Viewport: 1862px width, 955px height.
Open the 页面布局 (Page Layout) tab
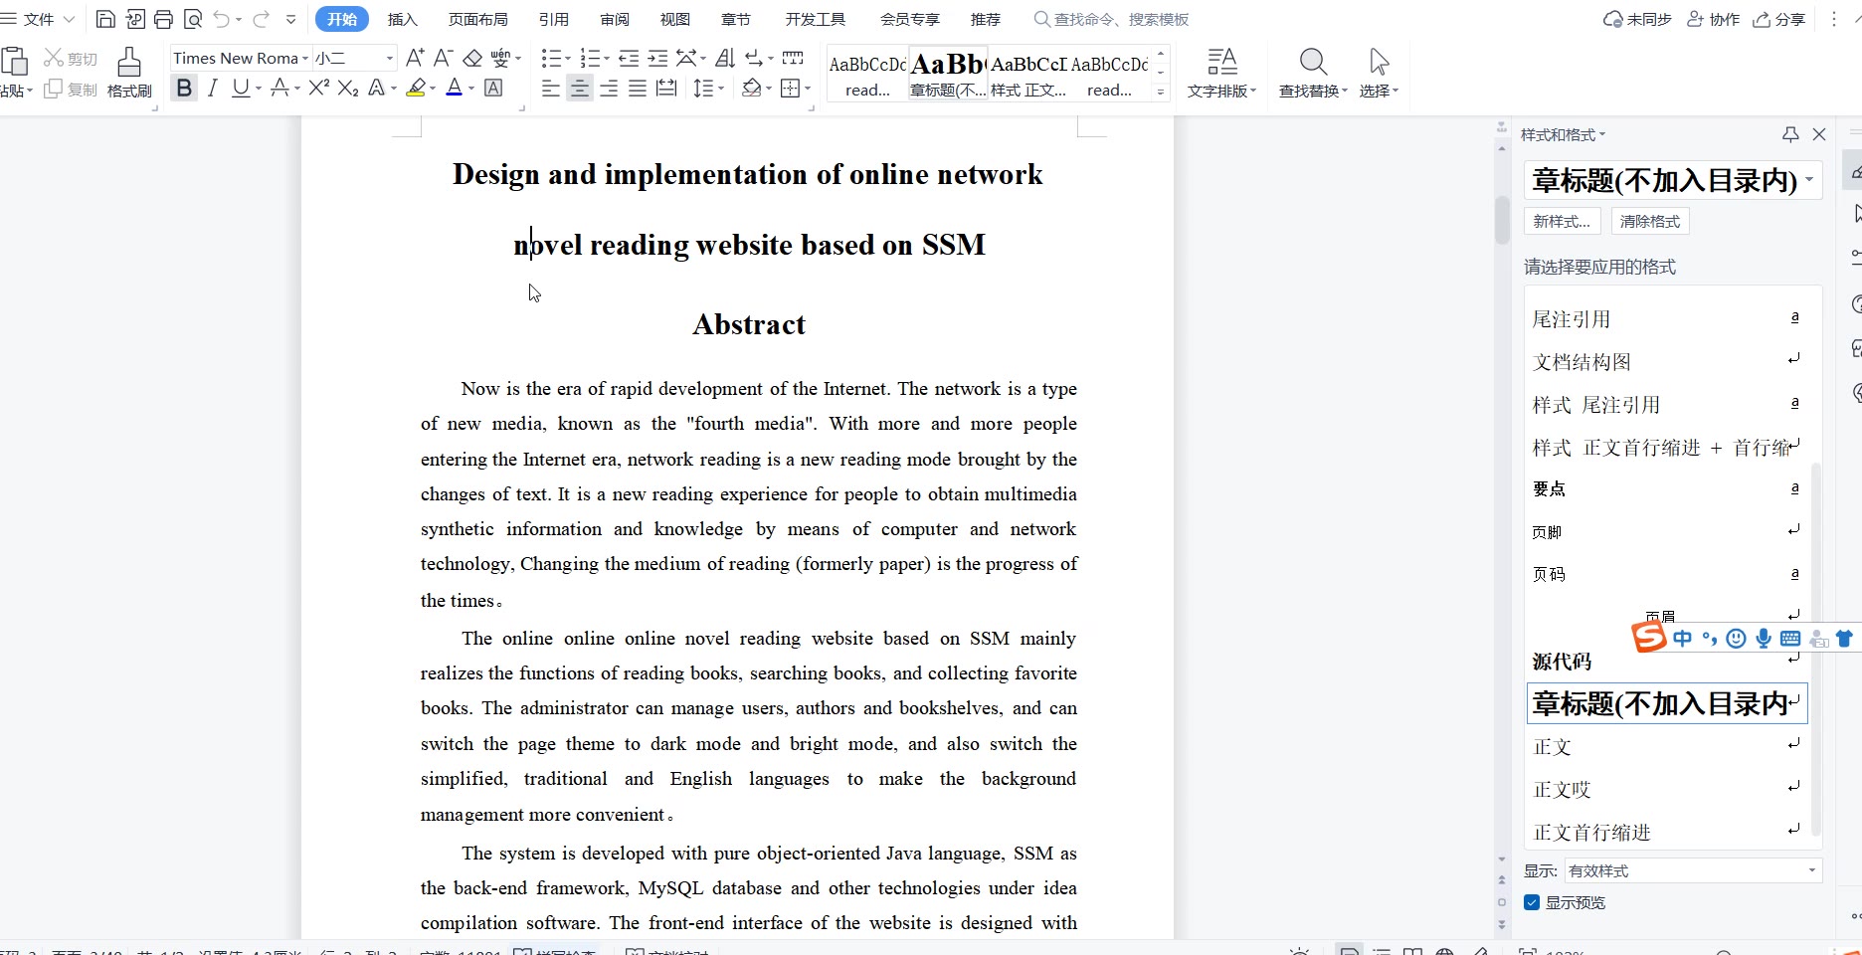point(477,19)
